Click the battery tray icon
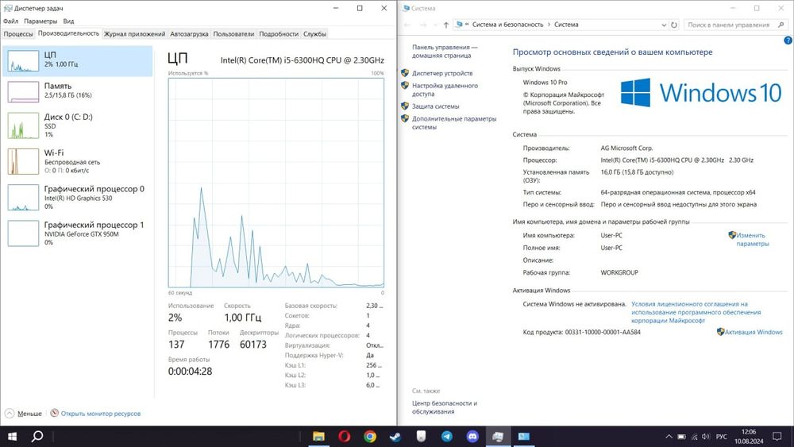 (x=681, y=437)
